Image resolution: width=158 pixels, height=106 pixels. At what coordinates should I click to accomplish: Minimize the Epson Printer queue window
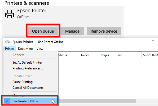[141, 42]
